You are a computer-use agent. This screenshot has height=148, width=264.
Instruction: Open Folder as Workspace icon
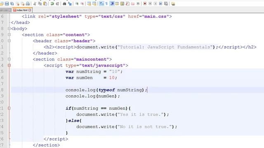[x=133, y=4]
